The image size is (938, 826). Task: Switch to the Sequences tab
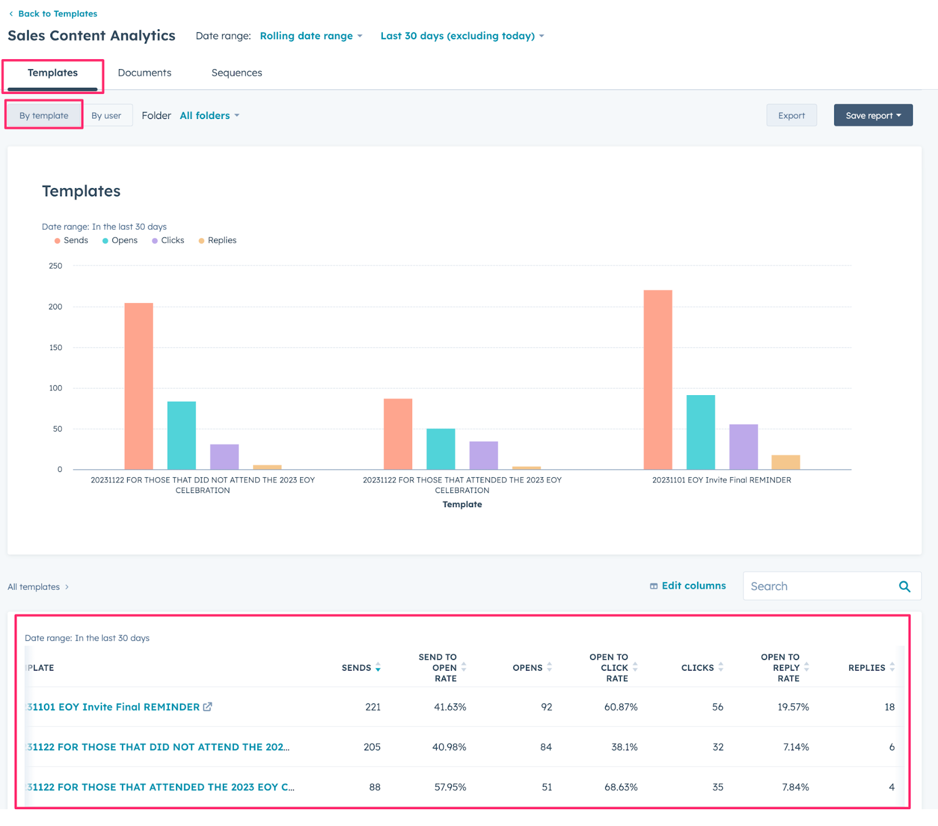pyautogui.click(x=237, y=73)
